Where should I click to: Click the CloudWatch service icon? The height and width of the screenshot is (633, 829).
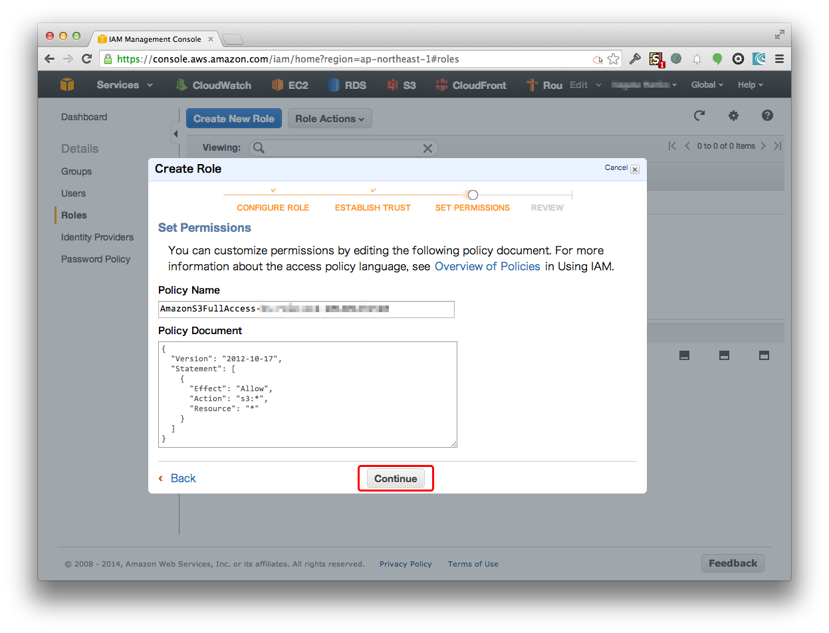click(x=181, y=85)
